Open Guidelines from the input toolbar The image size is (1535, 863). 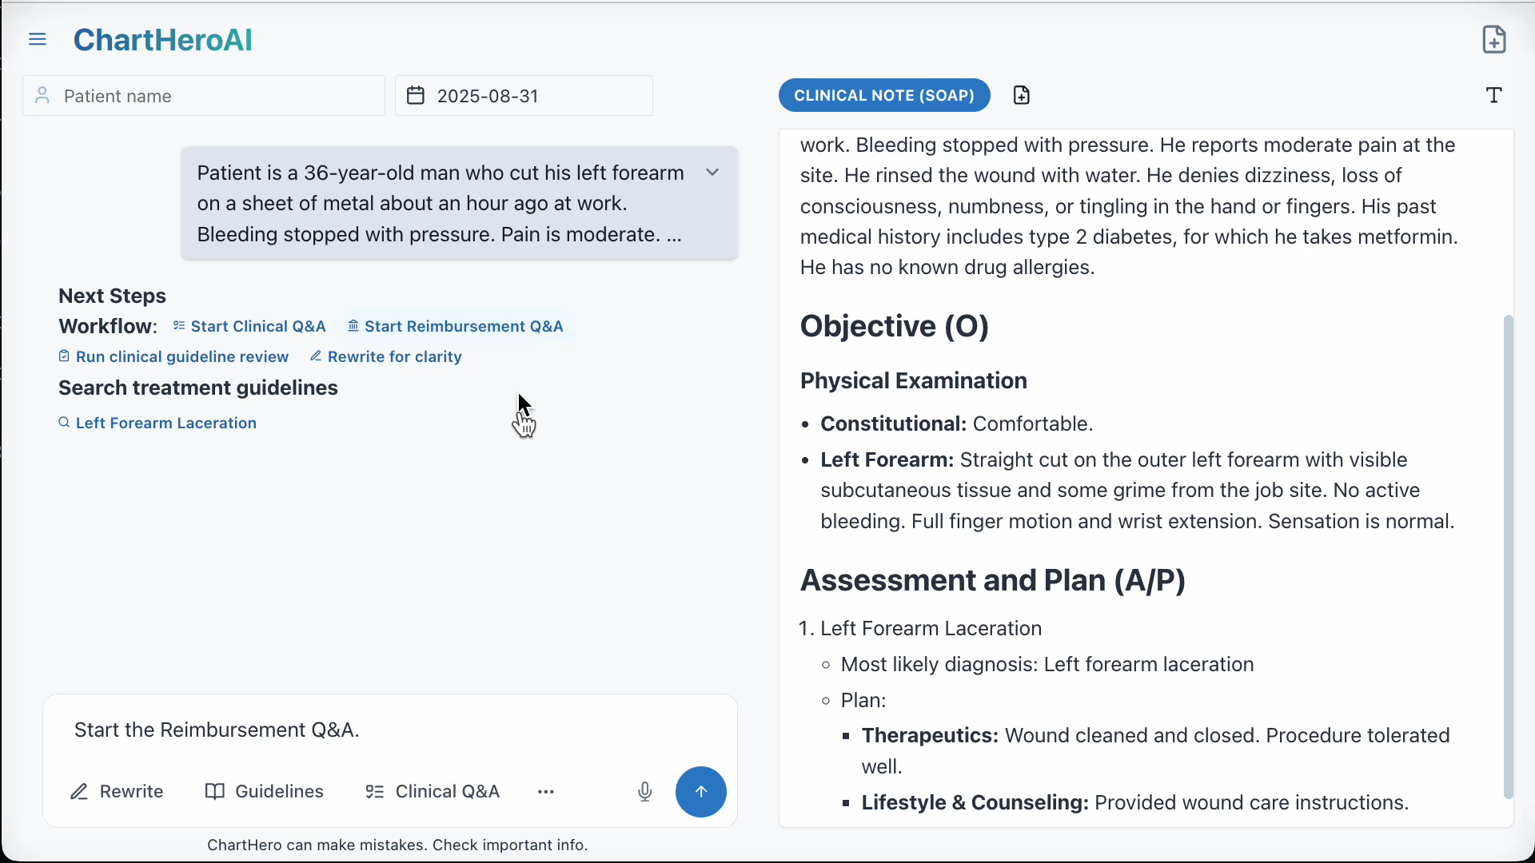[x=265, y=791]
